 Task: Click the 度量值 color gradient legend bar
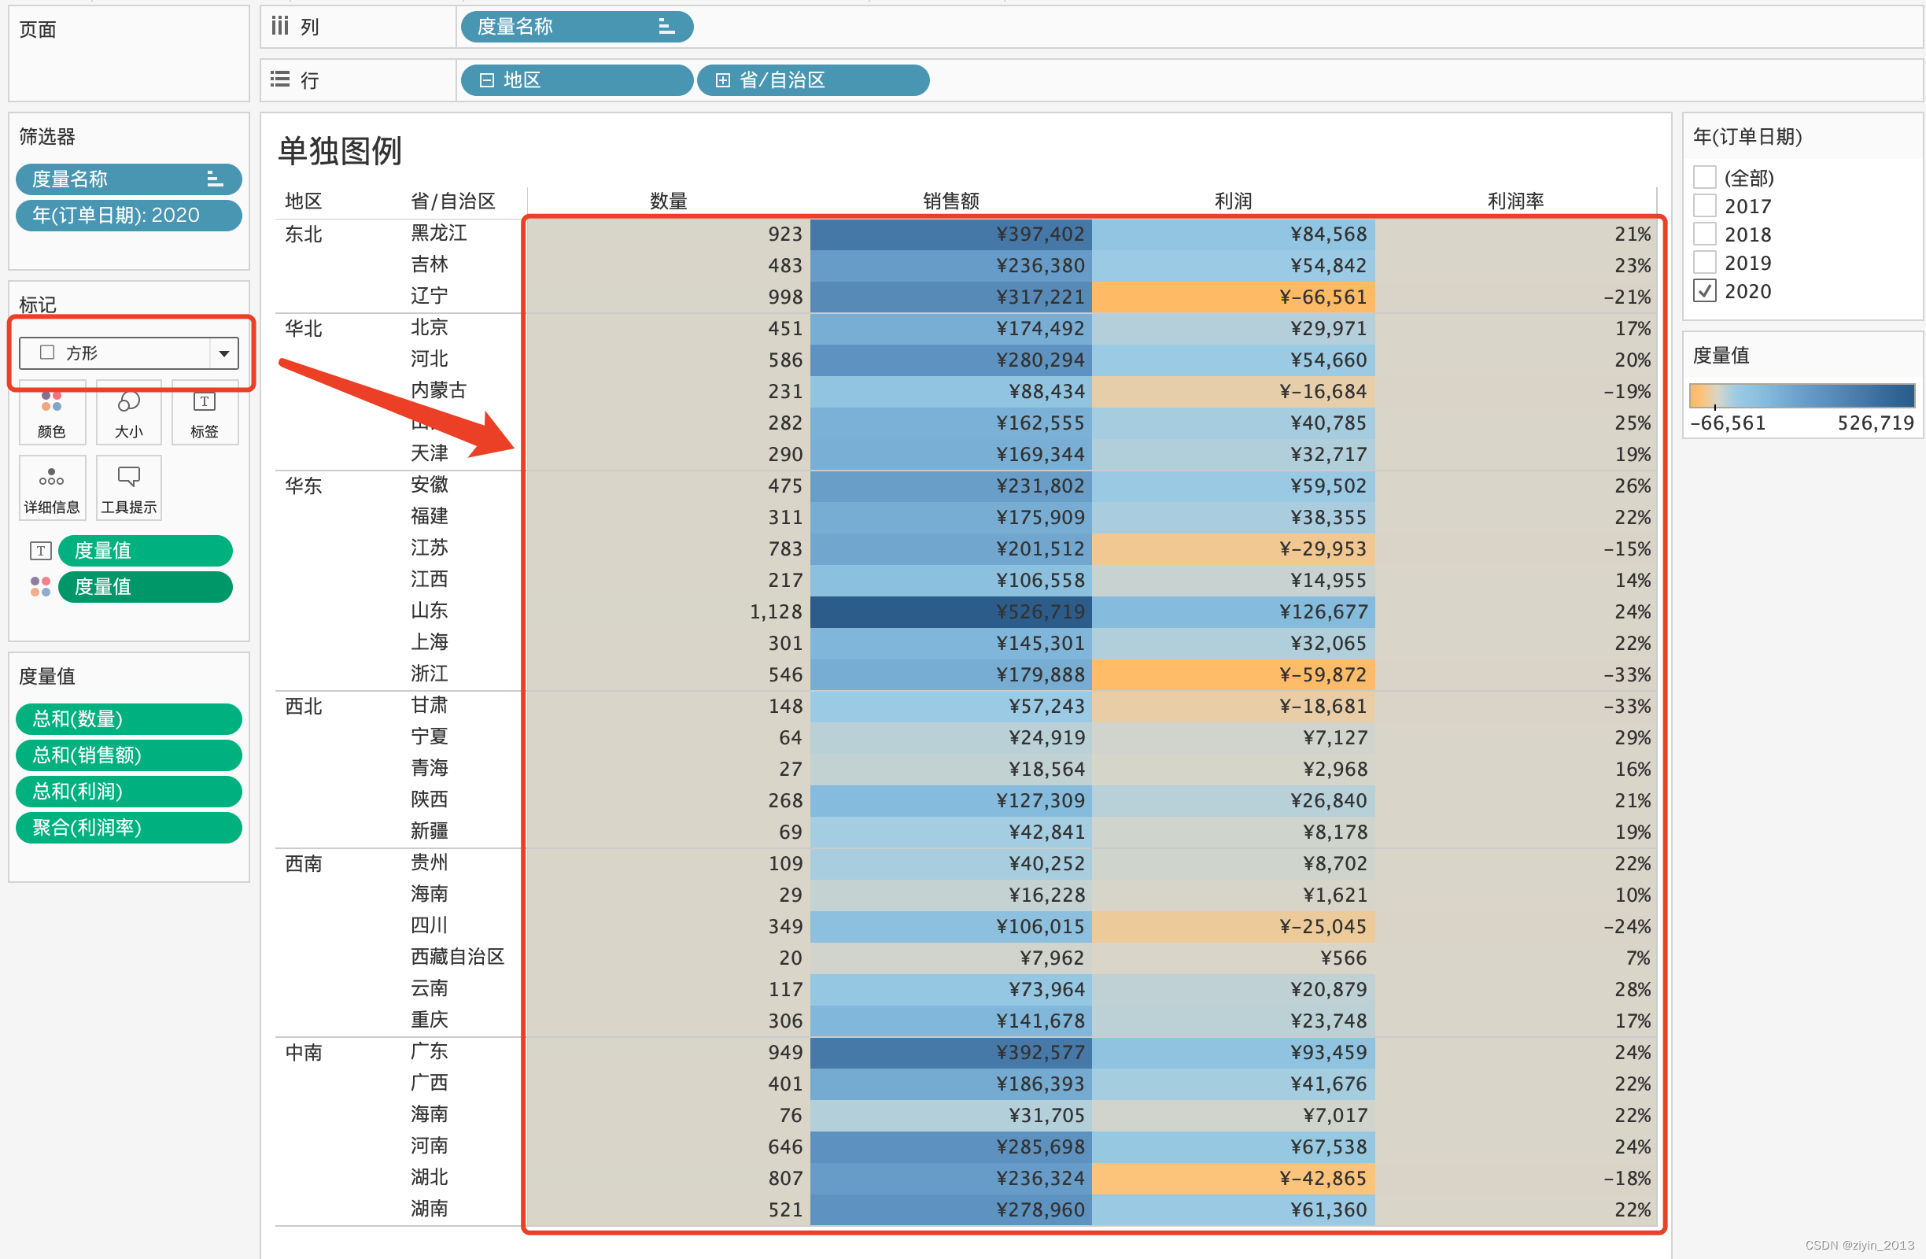pos(1802,396)
